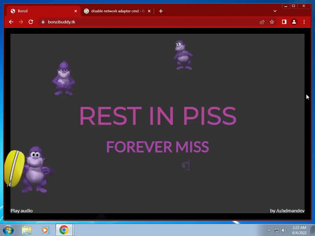Maximize the Chrome window

293,6
